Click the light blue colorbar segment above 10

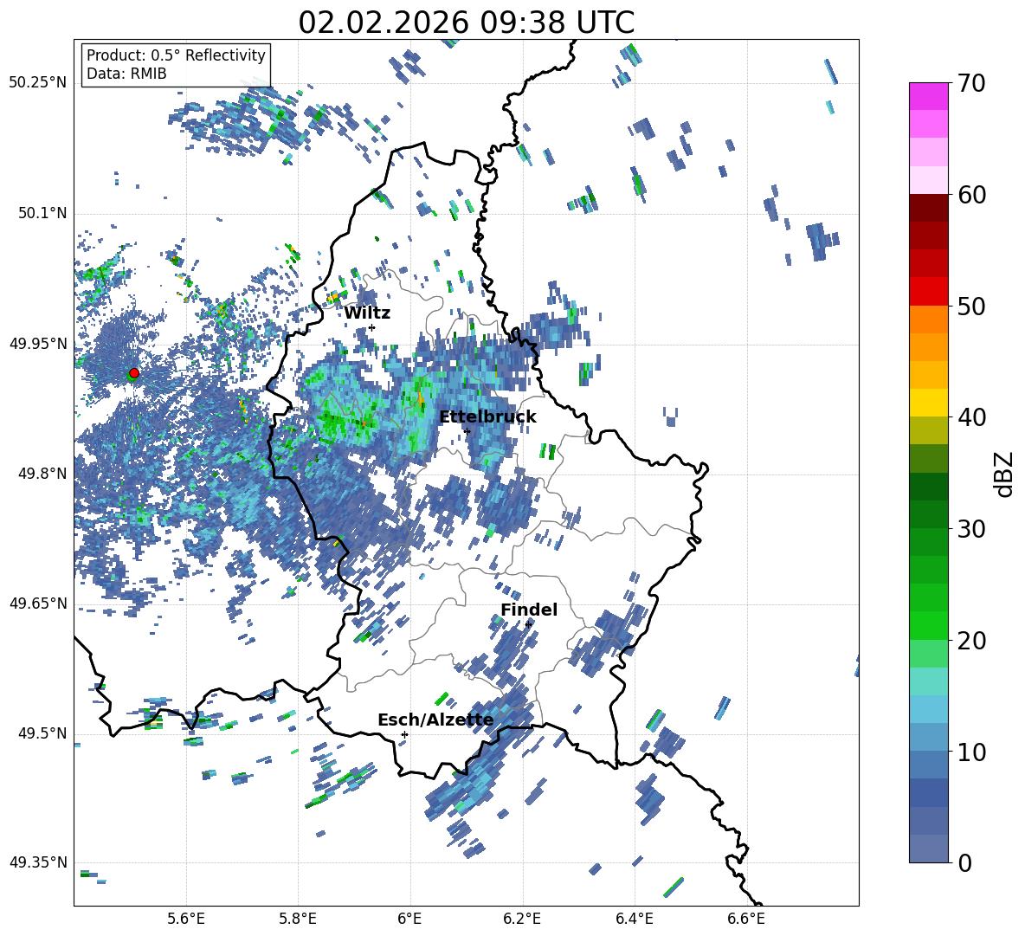point(928,737)
